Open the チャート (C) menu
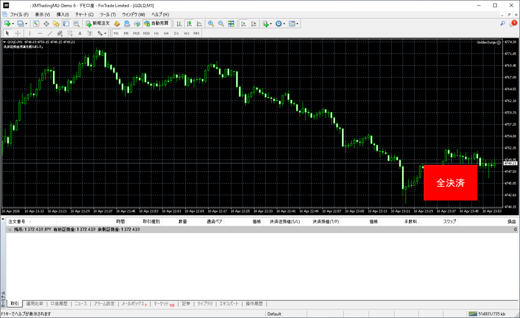 (84, 14)
